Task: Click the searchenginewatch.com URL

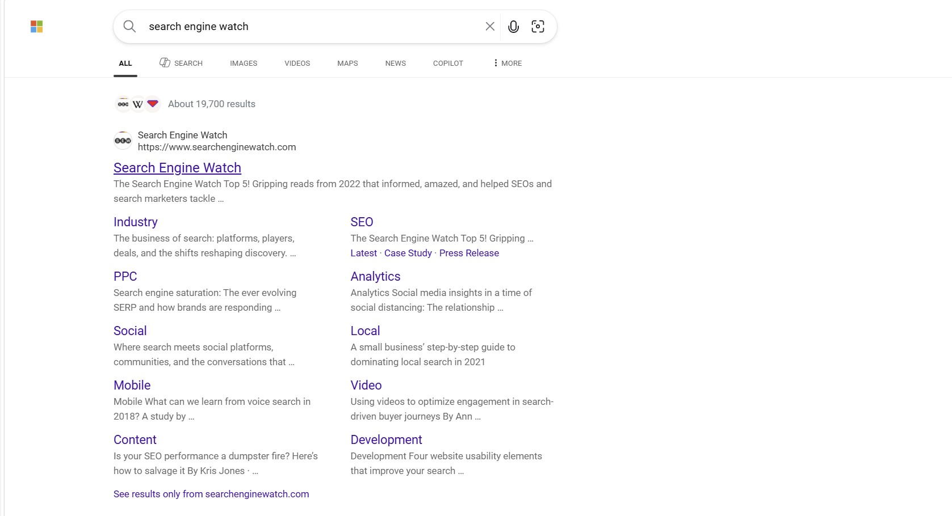Action: (x=217, y=147)
